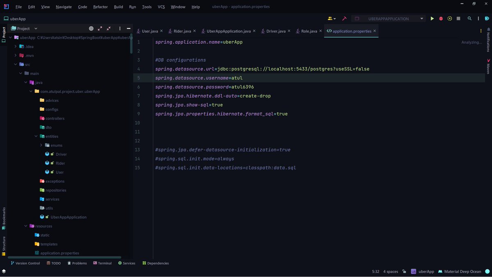Viewport: 492px width, 277px height.
Task: Open the Problems tool window
Action: [x=77, y=263]
